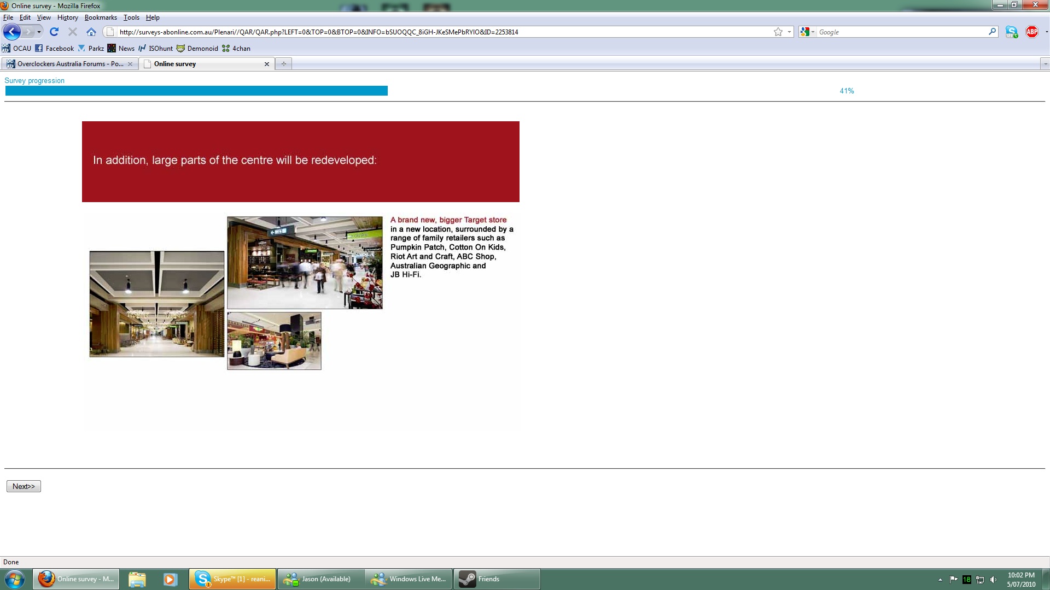This screenshot has width=1050, height=590.
Task: Open the Bookmarks menu
Action: pos(101,17)
